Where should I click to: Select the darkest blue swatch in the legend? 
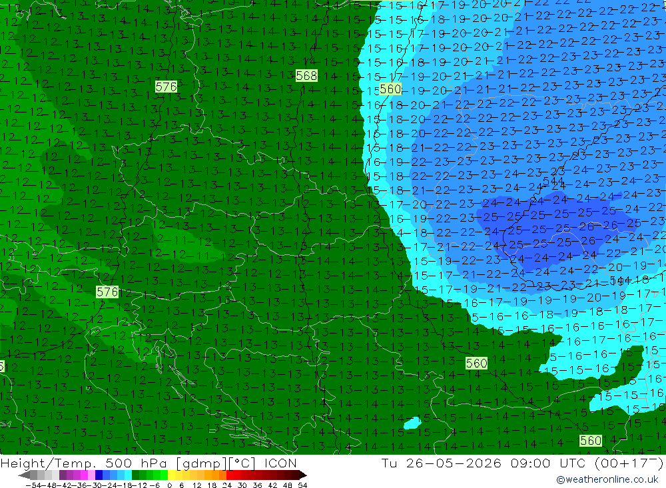(99, 475)
